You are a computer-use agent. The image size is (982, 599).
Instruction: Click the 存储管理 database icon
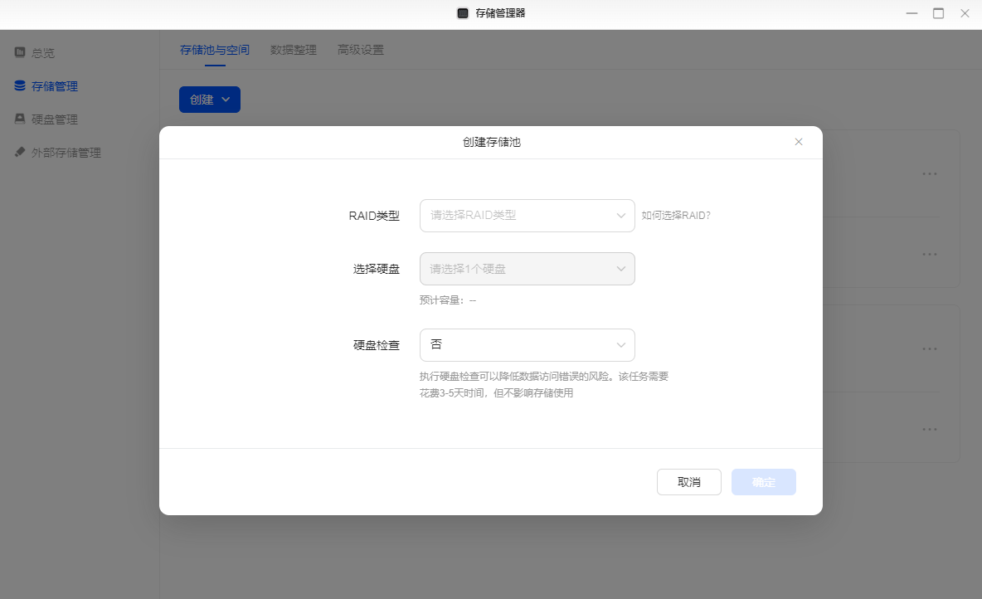click(20, 85)
